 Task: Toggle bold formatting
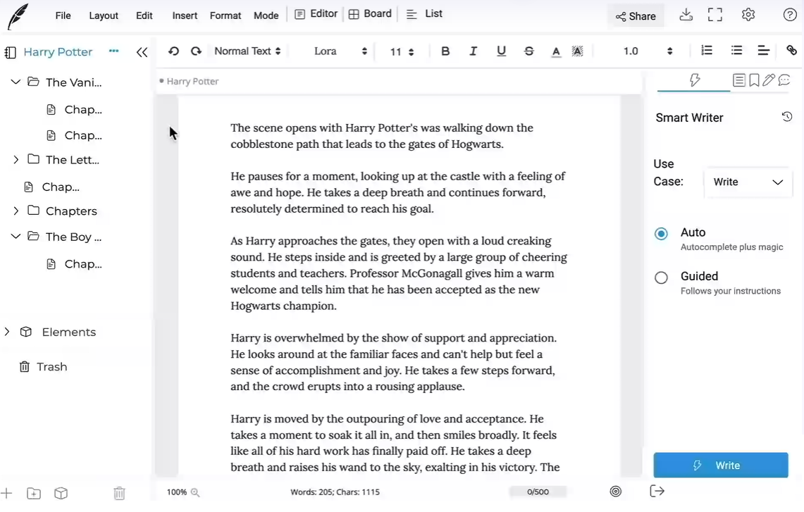click(x=445, y=51)
